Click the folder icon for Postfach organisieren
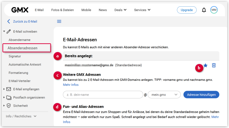The height and width of the screenshot is (128, 229). [9, 97]
